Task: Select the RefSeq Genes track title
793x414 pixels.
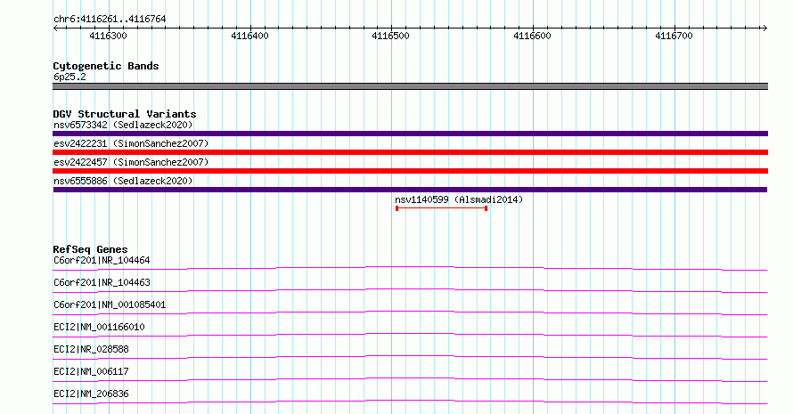Action: point(90,249)
